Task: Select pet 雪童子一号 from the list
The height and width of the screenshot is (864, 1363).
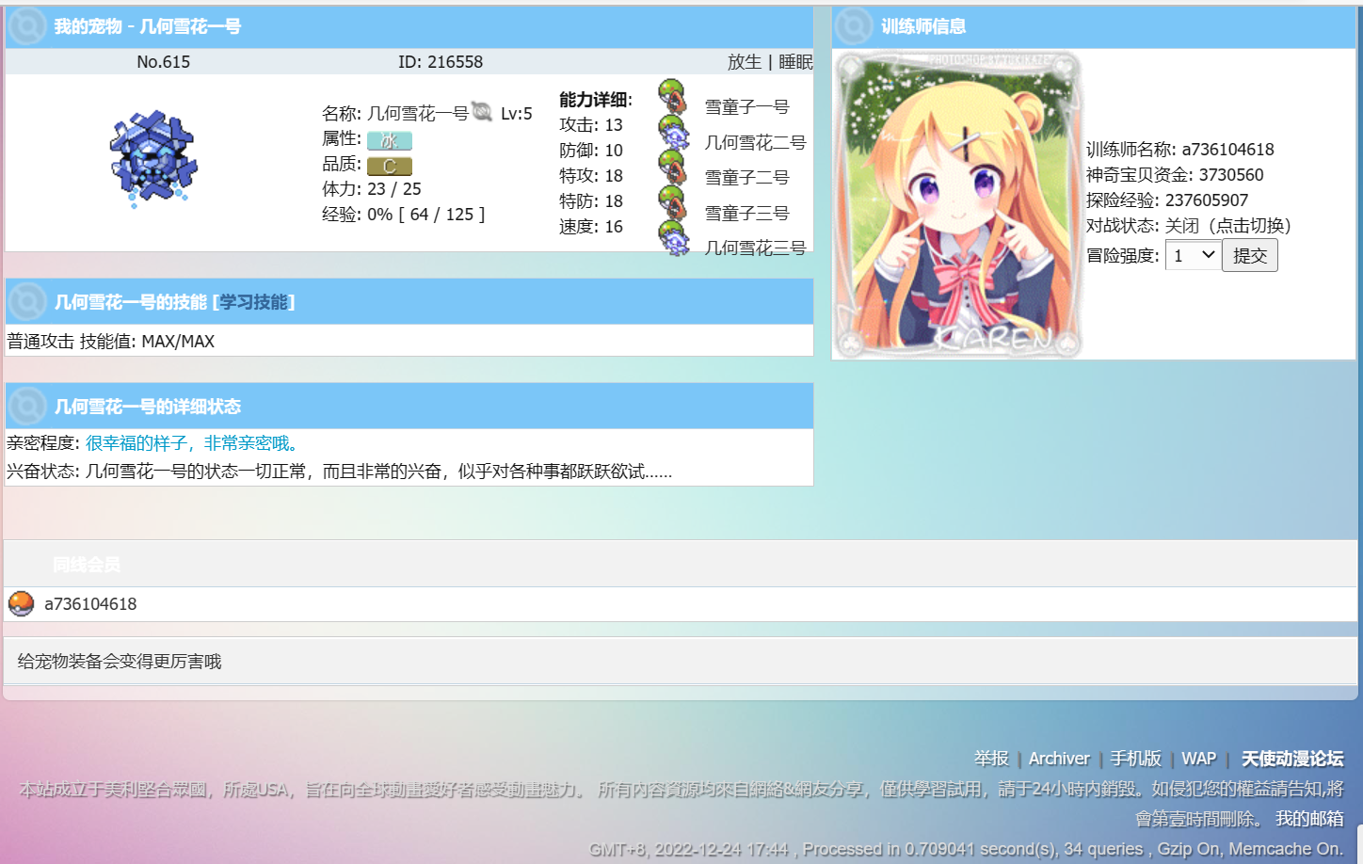Action: (746, 106)
